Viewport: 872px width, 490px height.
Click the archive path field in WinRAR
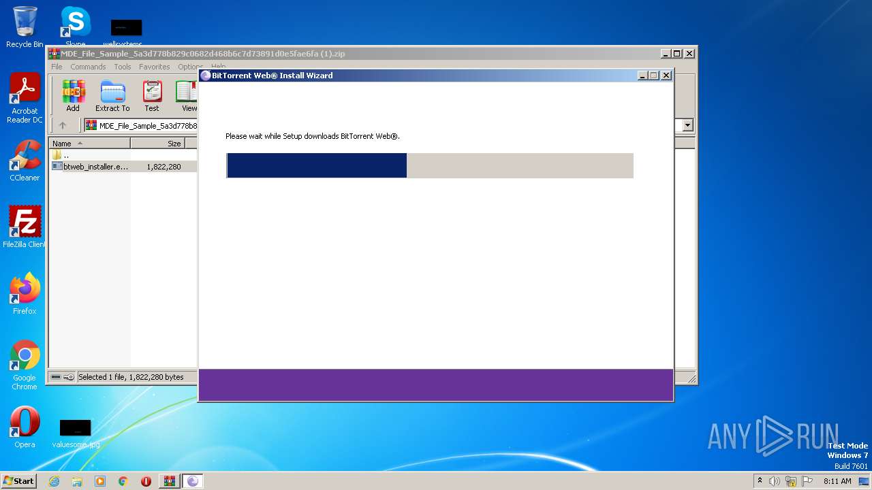[x=141, y=125]
